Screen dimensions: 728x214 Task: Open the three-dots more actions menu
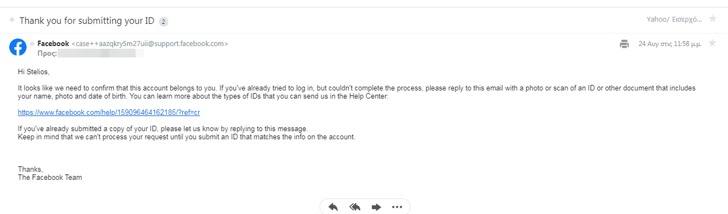click(397, 207)
